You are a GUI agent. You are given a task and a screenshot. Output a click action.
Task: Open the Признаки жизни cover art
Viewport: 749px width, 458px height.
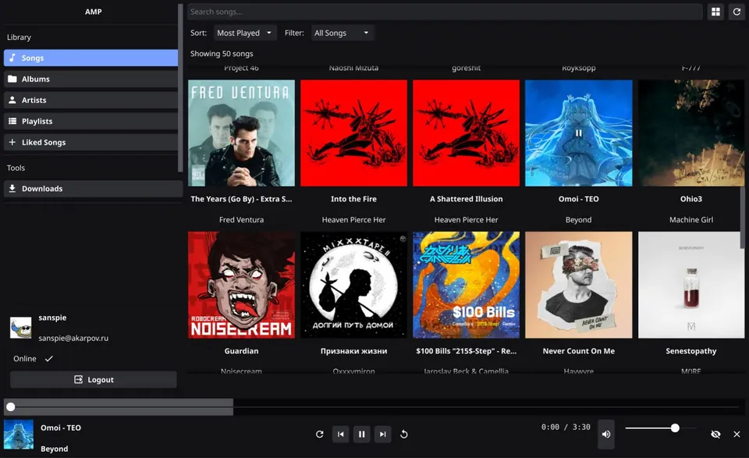[353, 285]
